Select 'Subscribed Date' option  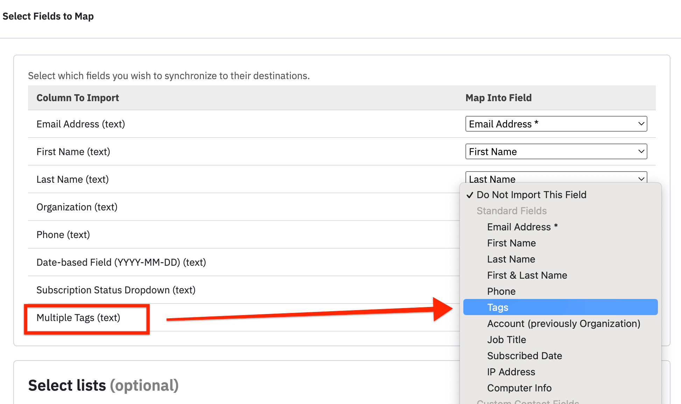[524, 356]
